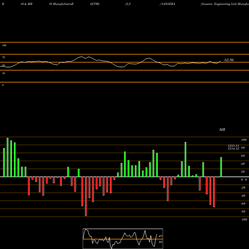Viewport: 249px width, 249px height.
Task: Click the MR axis label -40
Action: pyautogui.click(x=243, y=196)
